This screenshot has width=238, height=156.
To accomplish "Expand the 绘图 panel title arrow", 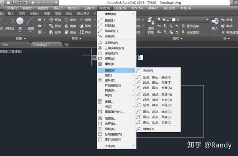I will pos(25,39).
